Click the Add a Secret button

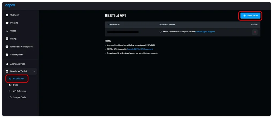pos(250,16)
